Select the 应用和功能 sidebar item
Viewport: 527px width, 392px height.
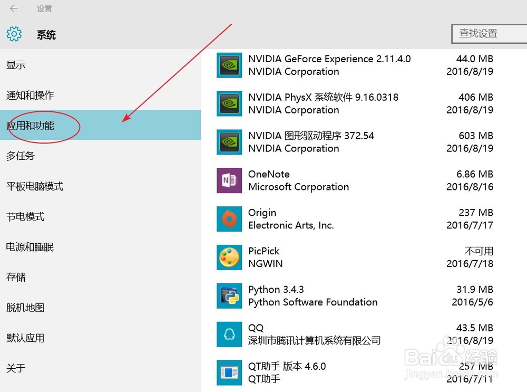pos(30,126)
